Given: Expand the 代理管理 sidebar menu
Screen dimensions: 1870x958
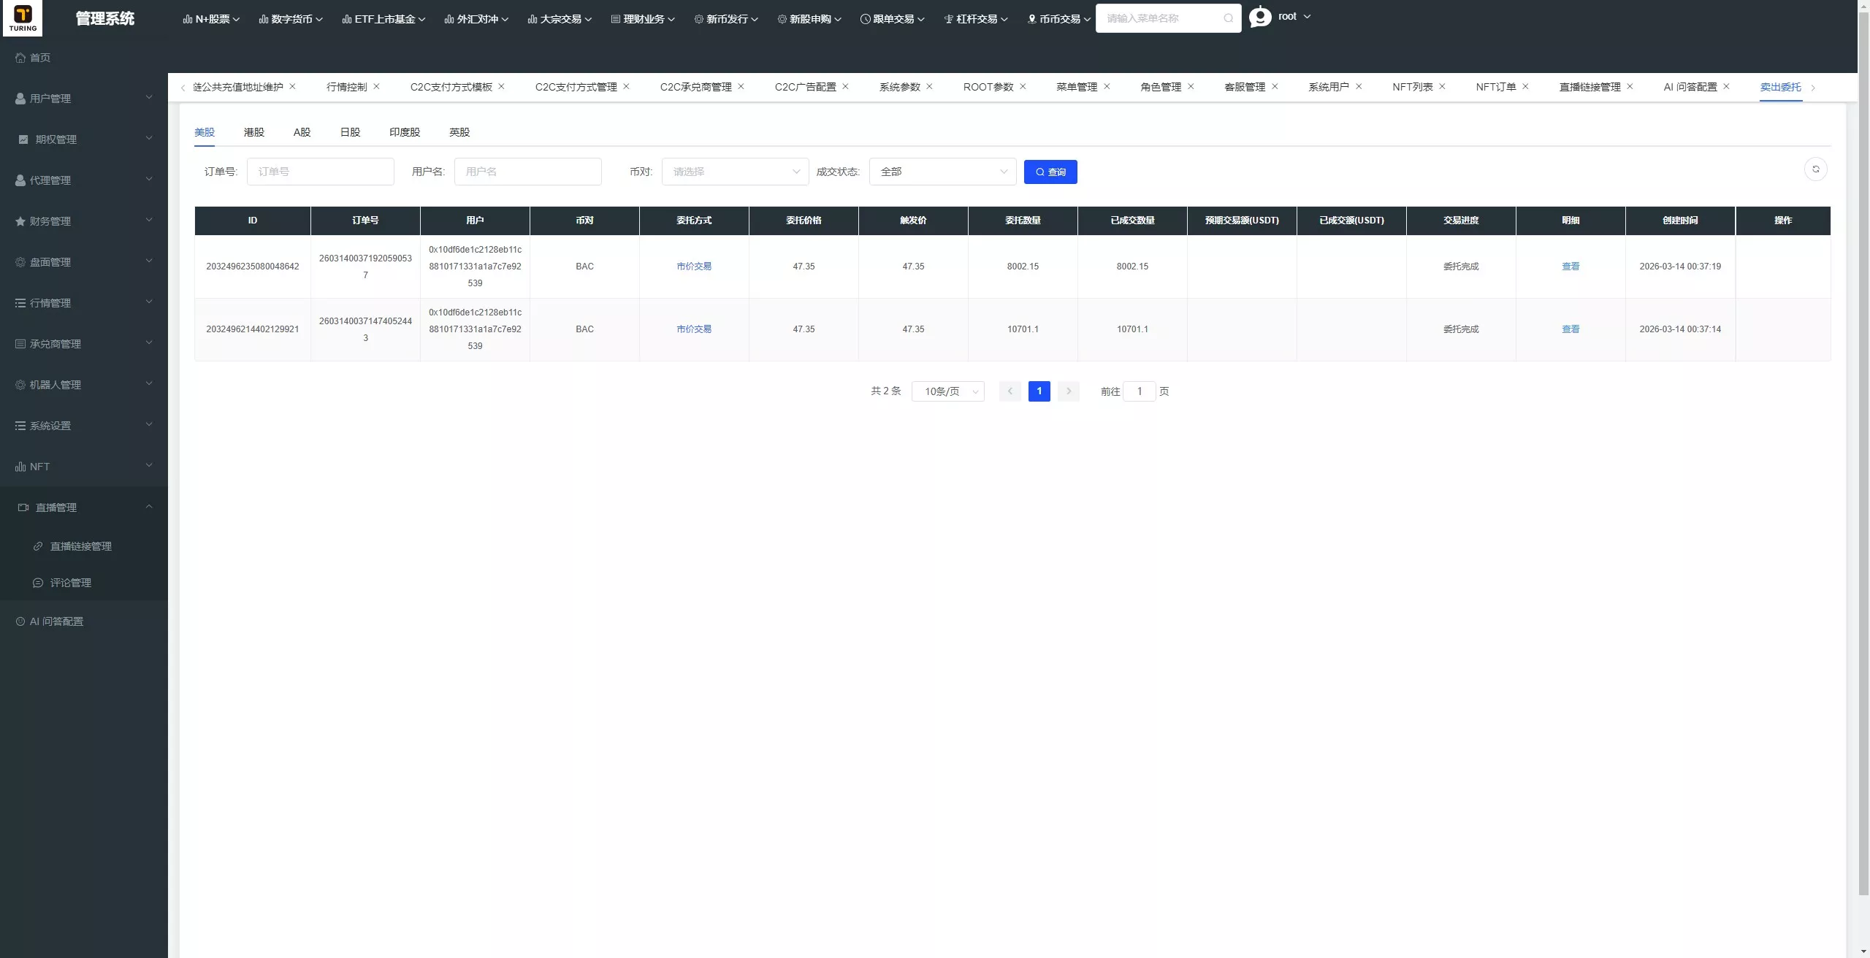Looking at the screenshot, I should (x=84, y=180).
